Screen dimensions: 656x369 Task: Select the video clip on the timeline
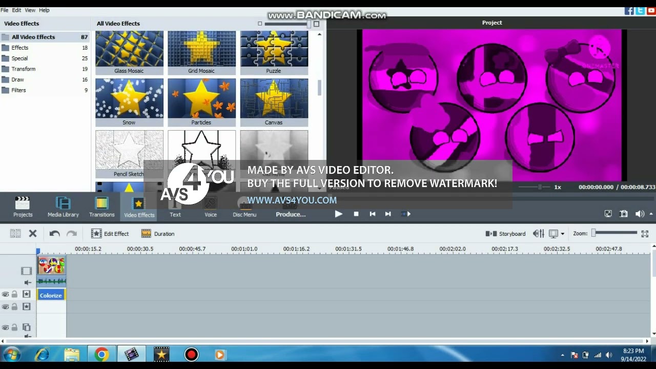tap(51, 265)
